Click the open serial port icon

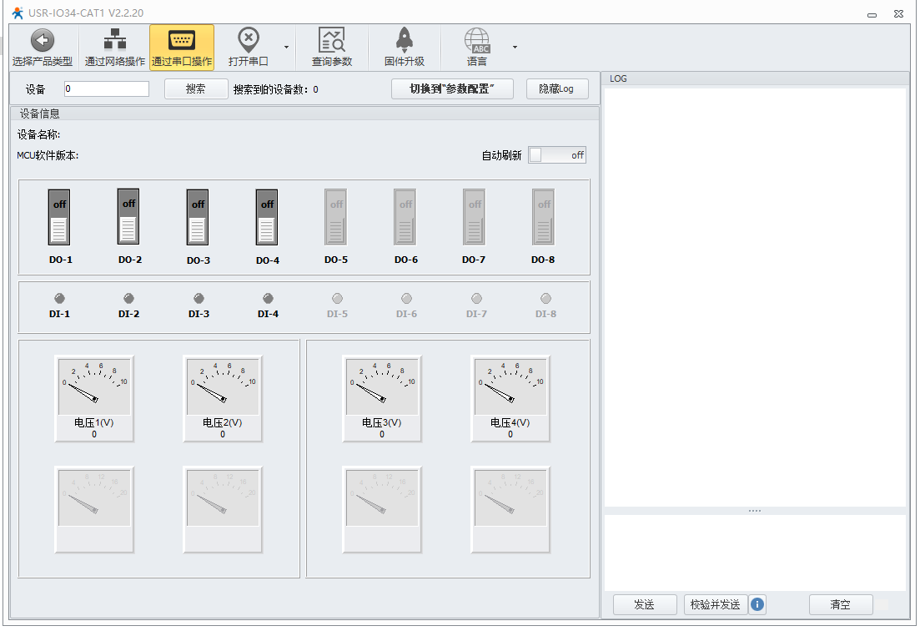249,41
